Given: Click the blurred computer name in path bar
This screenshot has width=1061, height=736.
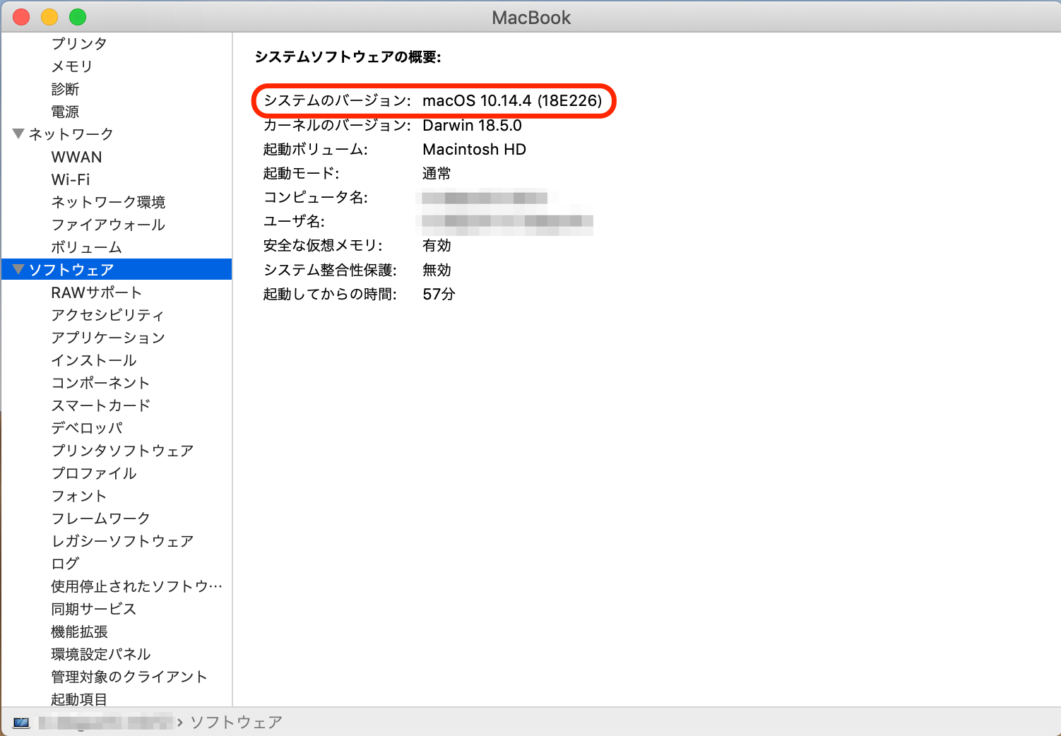Looking at the screenshot, I should pyautogui.click(x=106, y=722).
